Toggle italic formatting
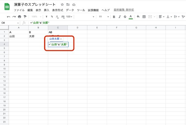 pyautogui.click(x=120, y=17)
